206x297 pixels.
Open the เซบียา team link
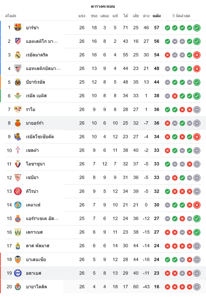click(32, 178)
